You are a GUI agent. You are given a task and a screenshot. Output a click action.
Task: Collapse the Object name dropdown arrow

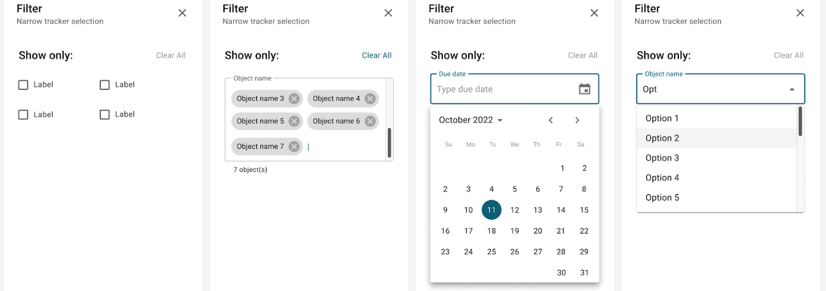point(791,89)
